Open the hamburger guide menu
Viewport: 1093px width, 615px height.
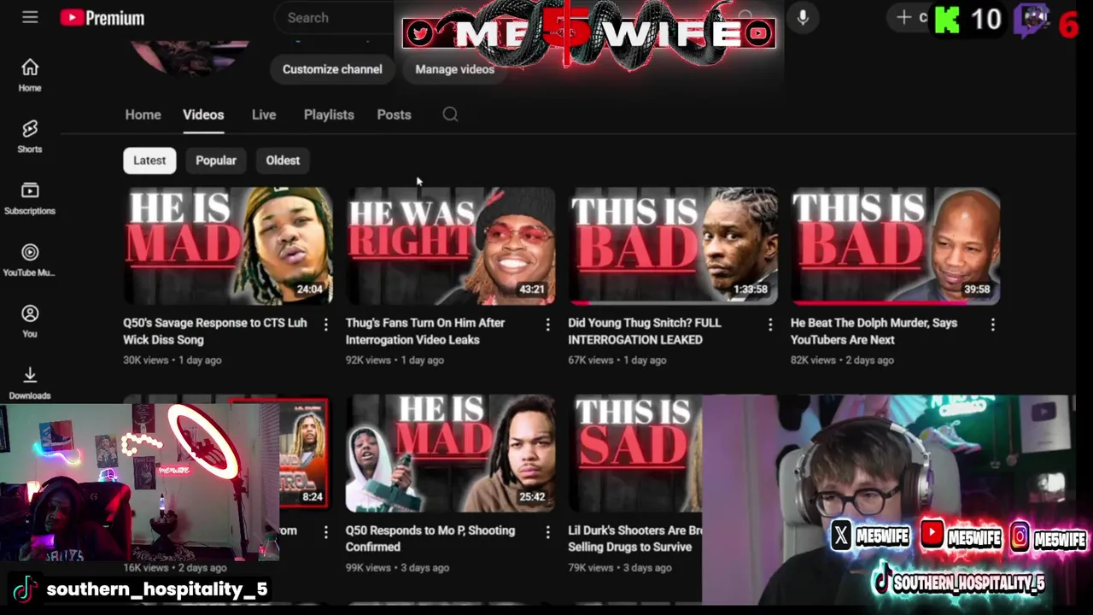(30, 17)
